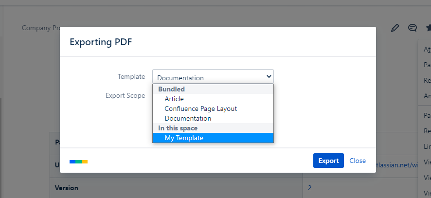The image size is (431, 198).
Task: Choose the truncated 'Lin' menu entry
Action: [x=427, y=146]
